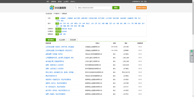Switch to the 名企招聘 tab

point(62,40)
